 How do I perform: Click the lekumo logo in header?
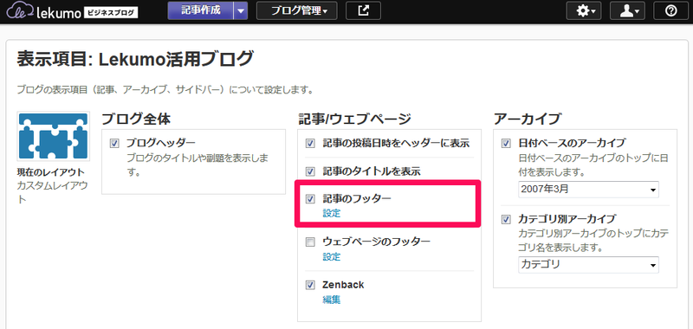pos(43,10)
